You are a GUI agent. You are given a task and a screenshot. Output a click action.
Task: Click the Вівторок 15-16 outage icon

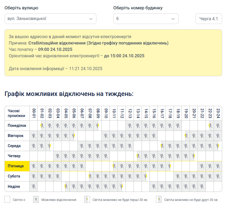(154, 136)
